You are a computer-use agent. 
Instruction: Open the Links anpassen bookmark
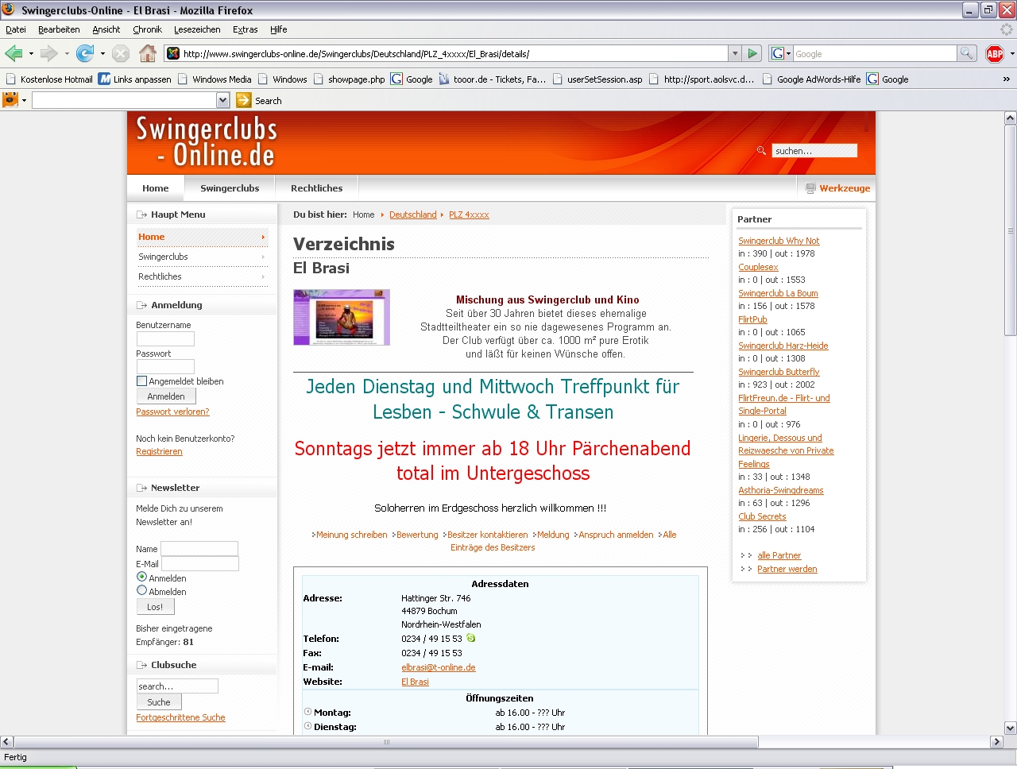(134, 79)
